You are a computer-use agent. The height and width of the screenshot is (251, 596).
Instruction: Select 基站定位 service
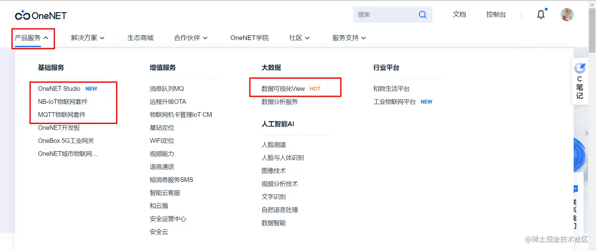162,127
